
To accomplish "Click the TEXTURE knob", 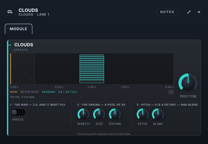I will click(115, 114).
